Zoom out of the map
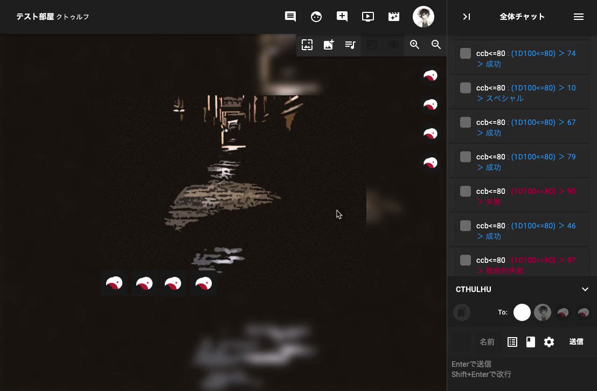Image resolution: width=597 pixels, height=391 pixels. coord(436,45)
